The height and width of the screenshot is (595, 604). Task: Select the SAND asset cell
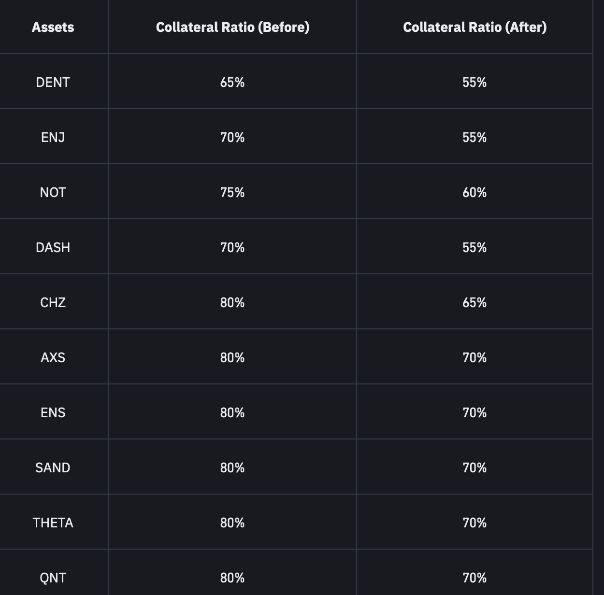point(53,467)
